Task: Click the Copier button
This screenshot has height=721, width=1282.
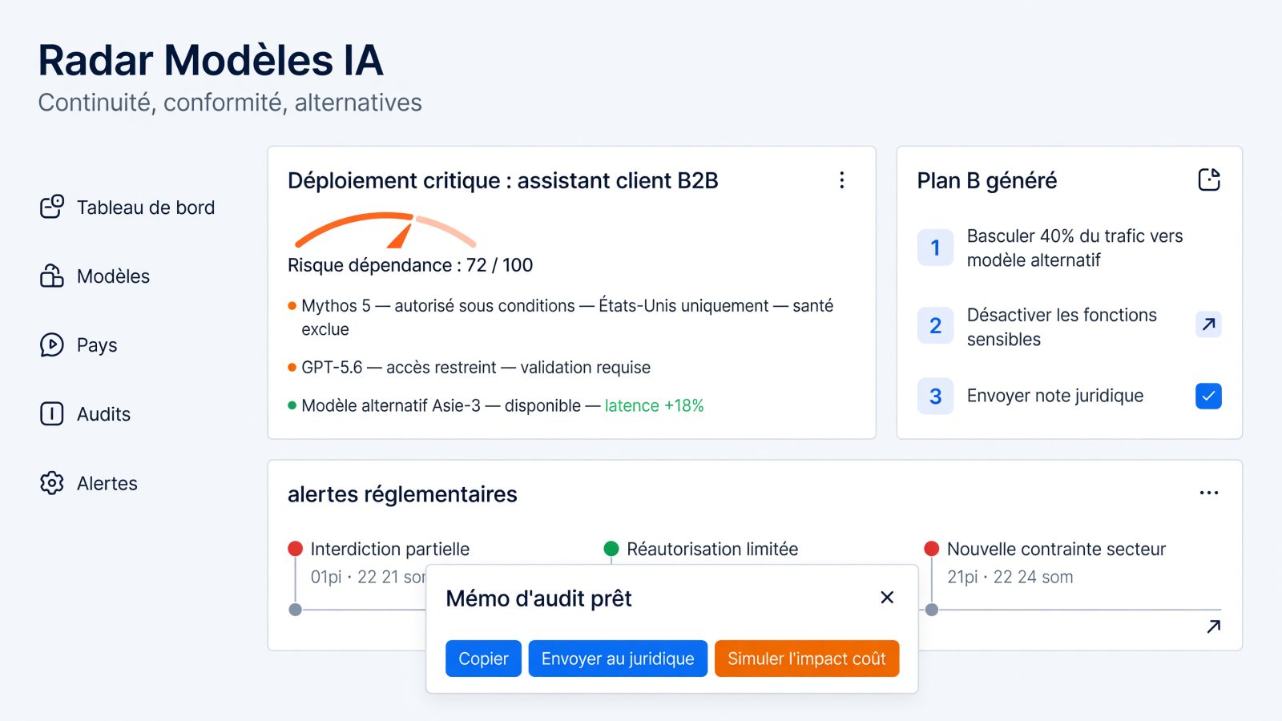Action: (x=483, y=659)
